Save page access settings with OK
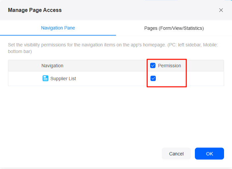This screenshot has height=169, width=232. coord(209,154)
